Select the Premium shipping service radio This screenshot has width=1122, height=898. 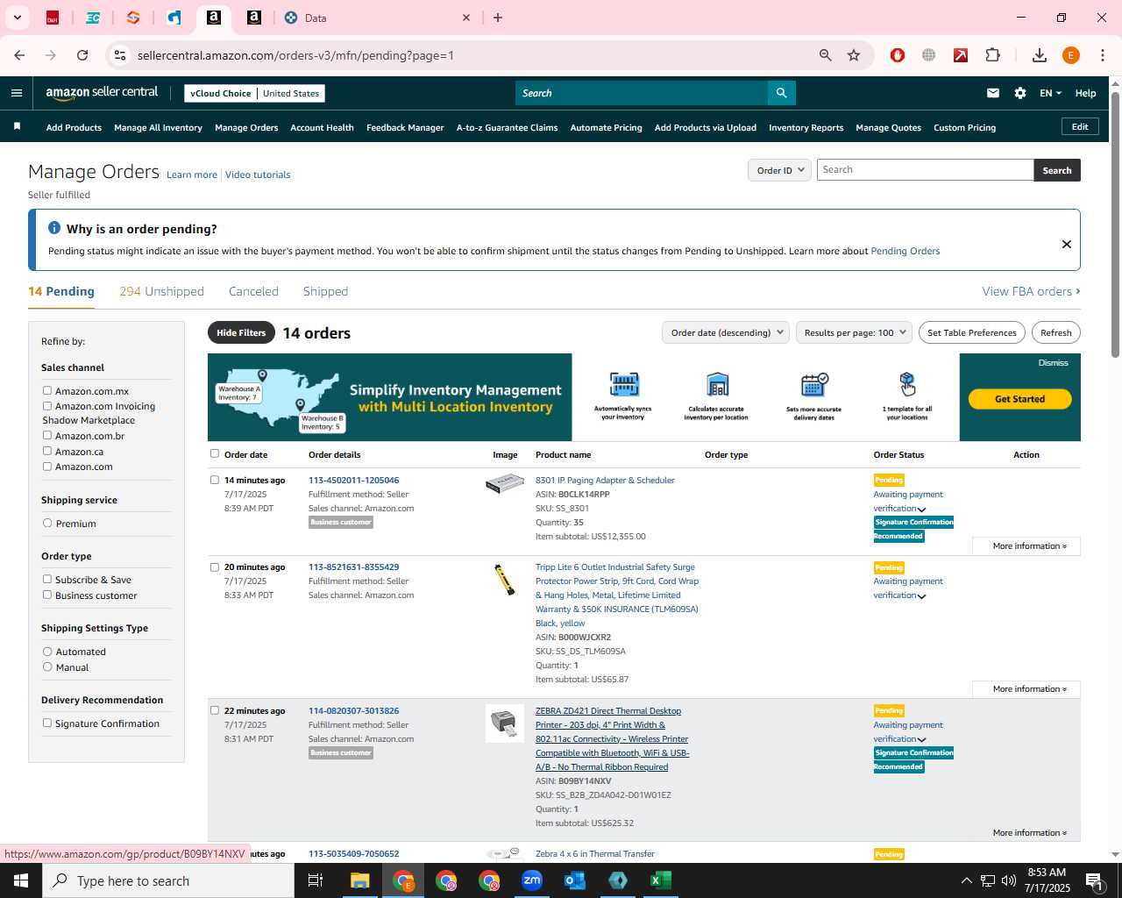click(x=47, y=524)
